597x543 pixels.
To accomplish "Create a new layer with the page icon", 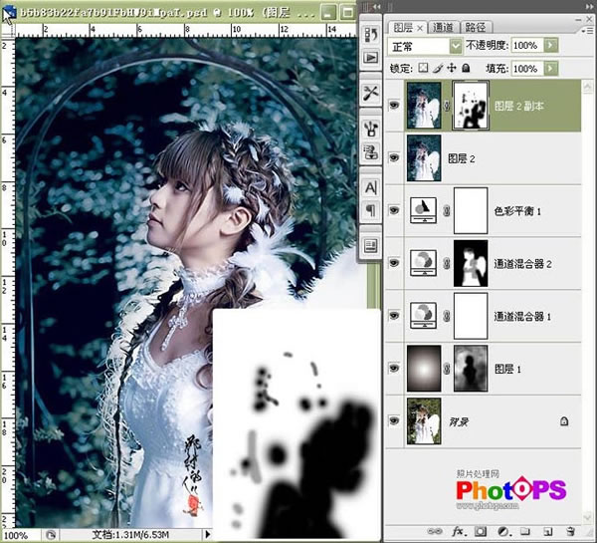I will click(x=547, y=531).
